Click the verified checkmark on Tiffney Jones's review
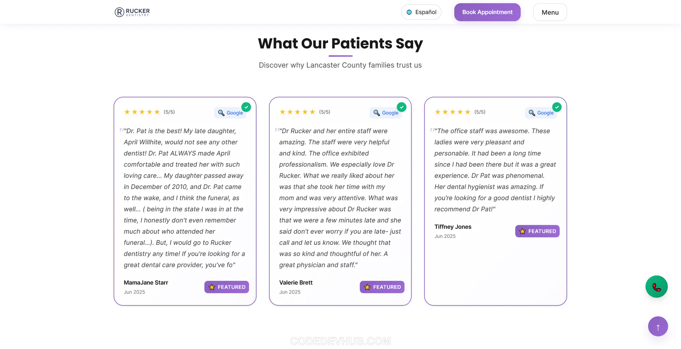 tap(557, 107)
